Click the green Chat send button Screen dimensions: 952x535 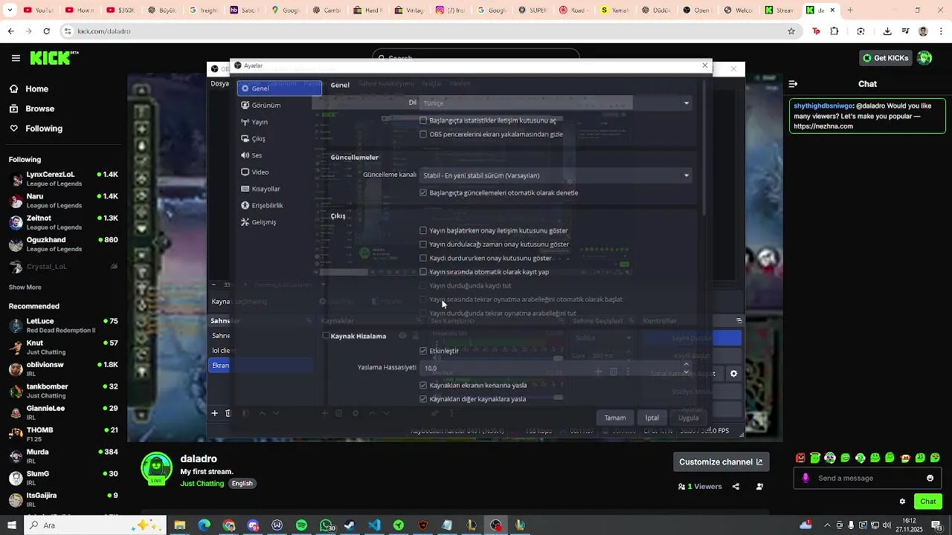pyautogui.click(x=928, y=502)
